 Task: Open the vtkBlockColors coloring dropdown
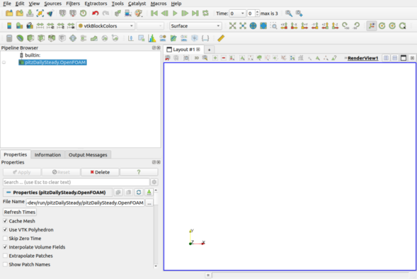click(x=106, y=26)
